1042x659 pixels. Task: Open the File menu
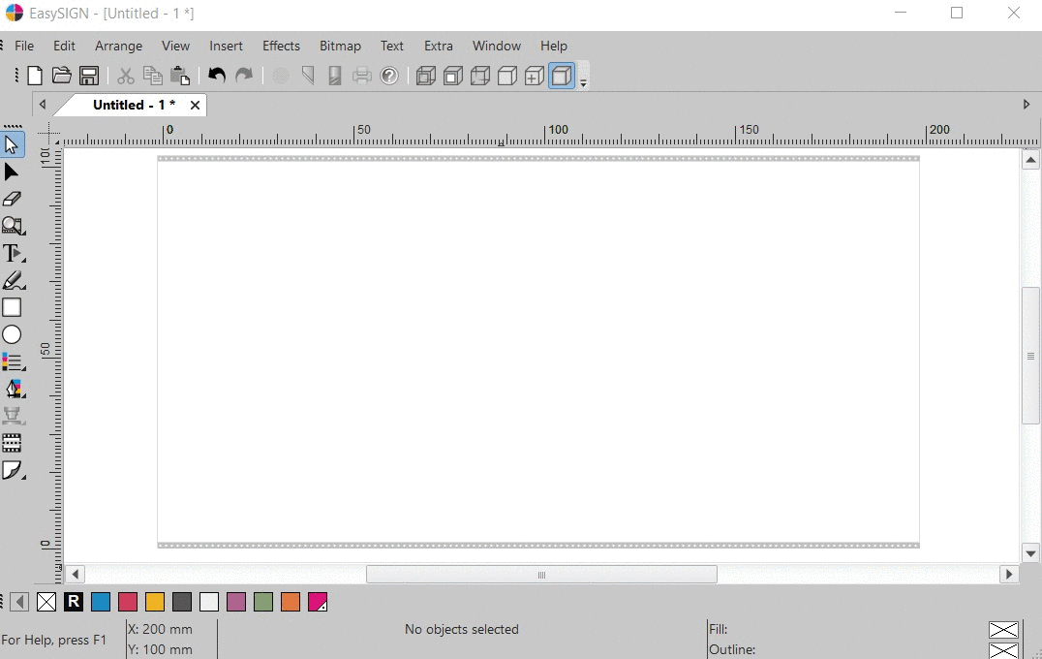24,46
